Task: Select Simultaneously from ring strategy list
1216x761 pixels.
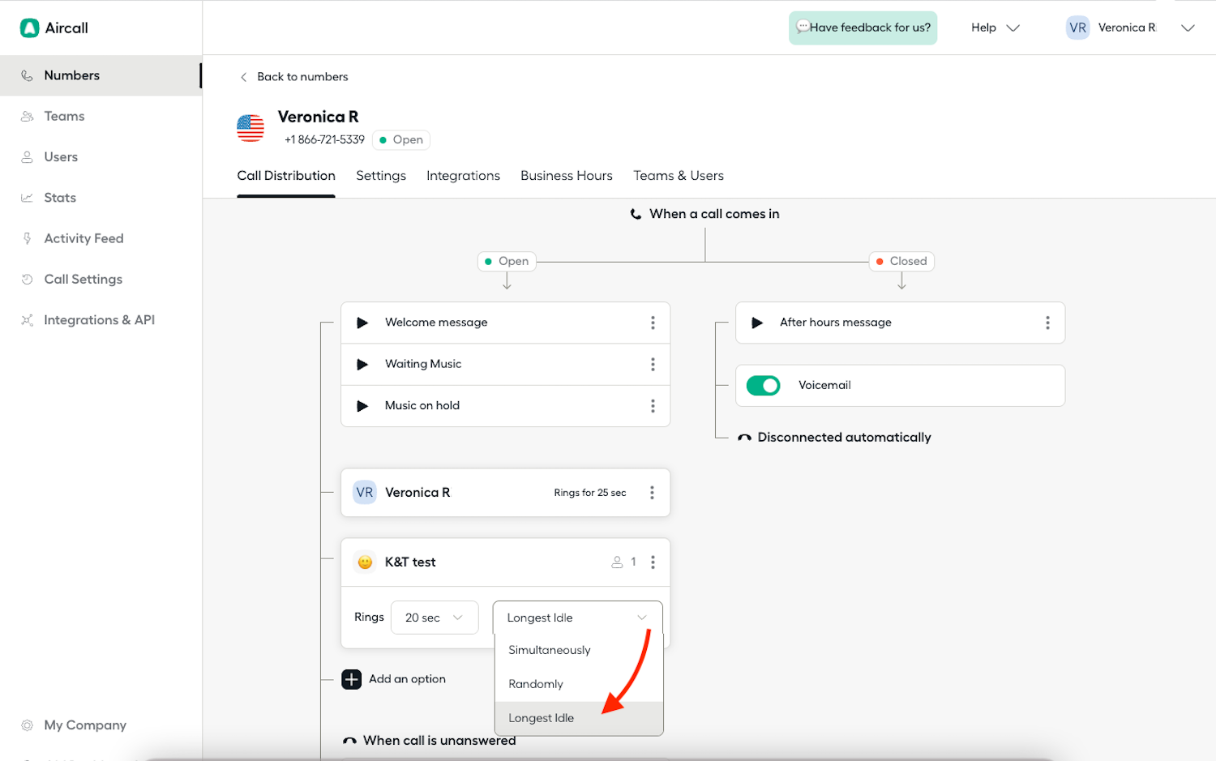Action: [550, 650]
